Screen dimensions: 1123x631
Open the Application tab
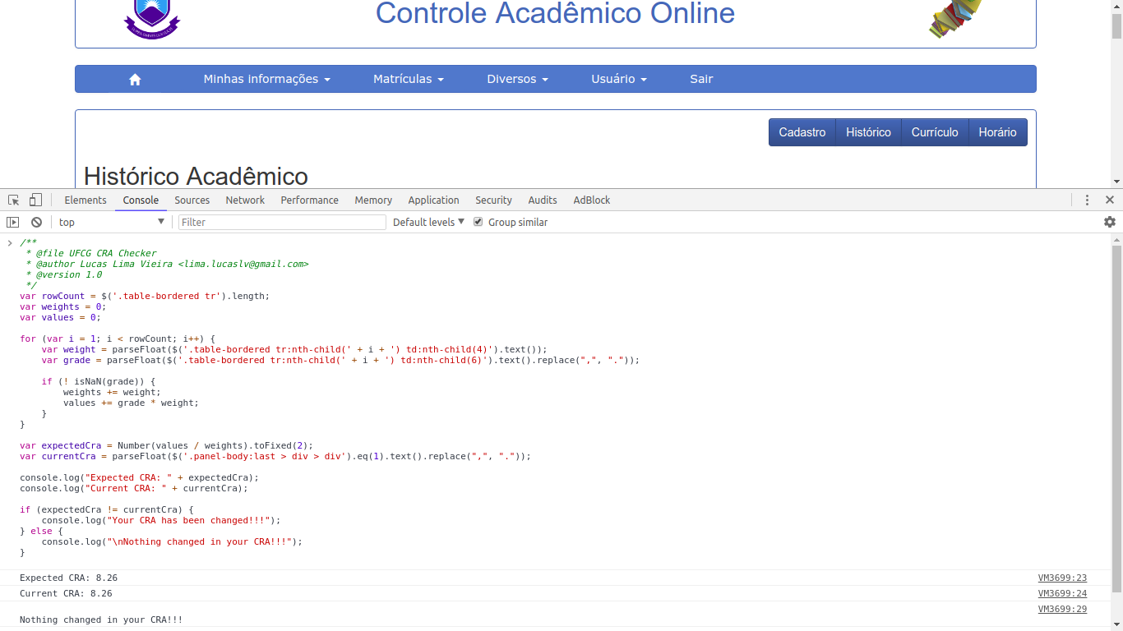(x=434, y=200)
